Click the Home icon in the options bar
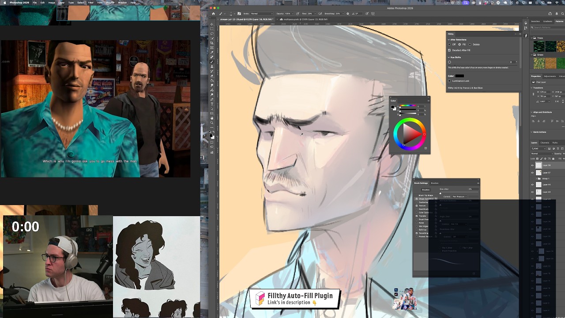The width and height of the screenshot is (565, 318). 212,14
